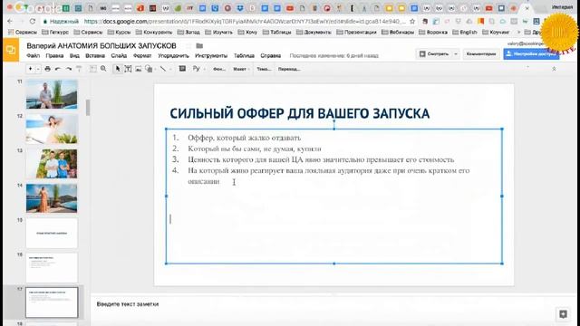Viewport: 580px width, 326px height.
Task: Click the list item starting 'Ценность которого'
Action: pos(321,159)
